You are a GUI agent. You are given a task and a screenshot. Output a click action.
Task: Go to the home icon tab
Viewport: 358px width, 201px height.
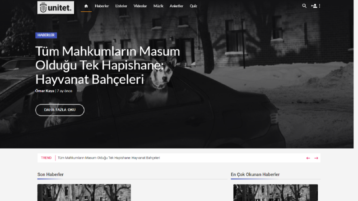tap(86, 6)
